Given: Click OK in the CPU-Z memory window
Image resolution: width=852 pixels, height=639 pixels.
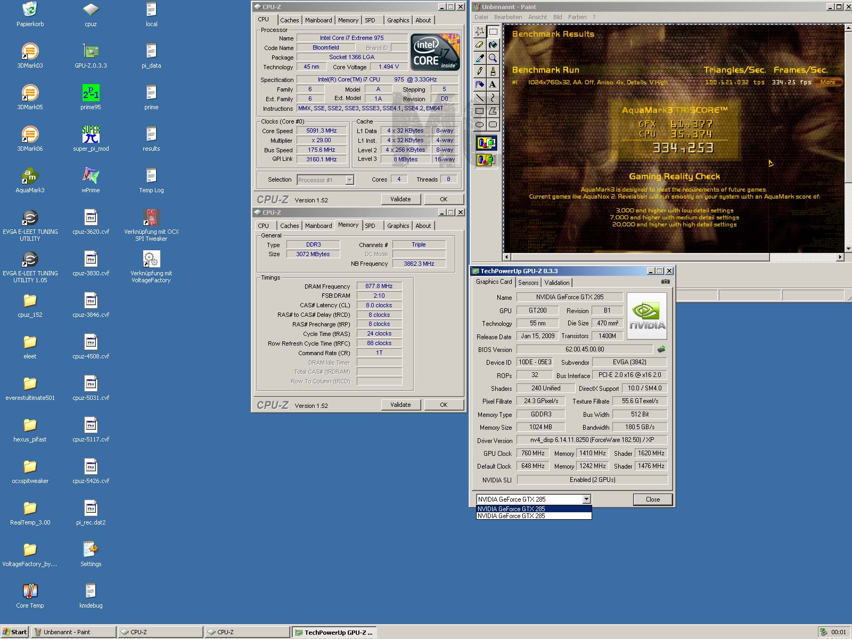Looking at the screenshot, I should click(444, 405).
